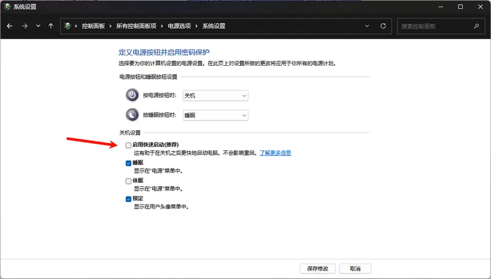Minimize the 系统设置 window

pyautogui.click(x=441, y=7)
